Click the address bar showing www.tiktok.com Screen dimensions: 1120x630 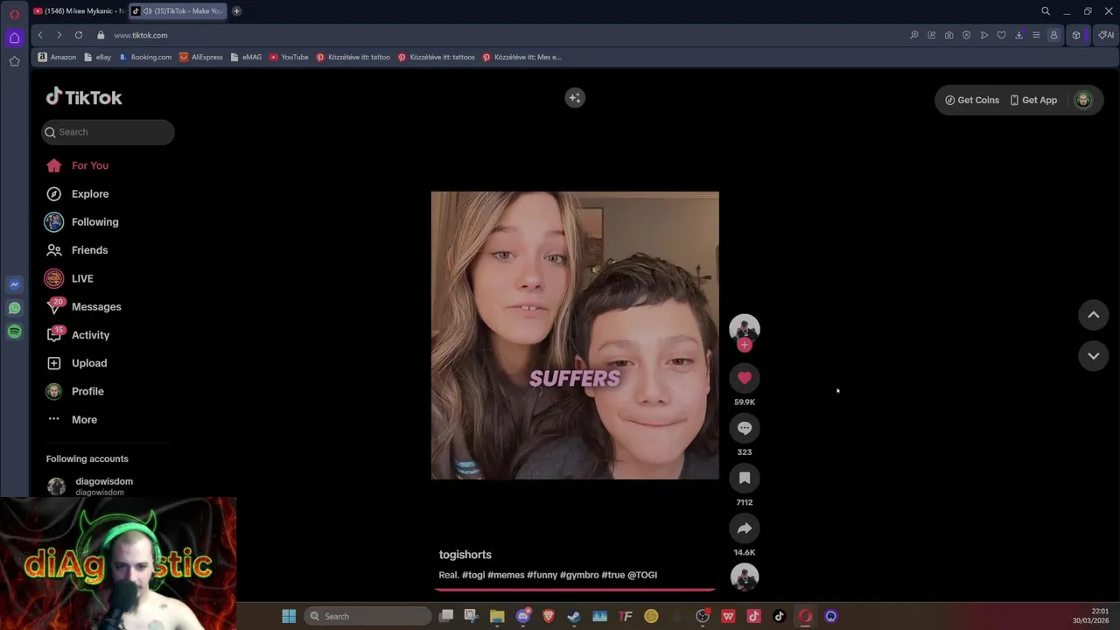(x=140, y=35)
